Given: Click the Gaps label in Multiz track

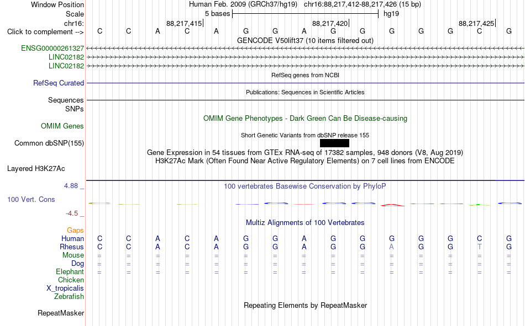Looking at the screenshot, I should click(75, 231).
